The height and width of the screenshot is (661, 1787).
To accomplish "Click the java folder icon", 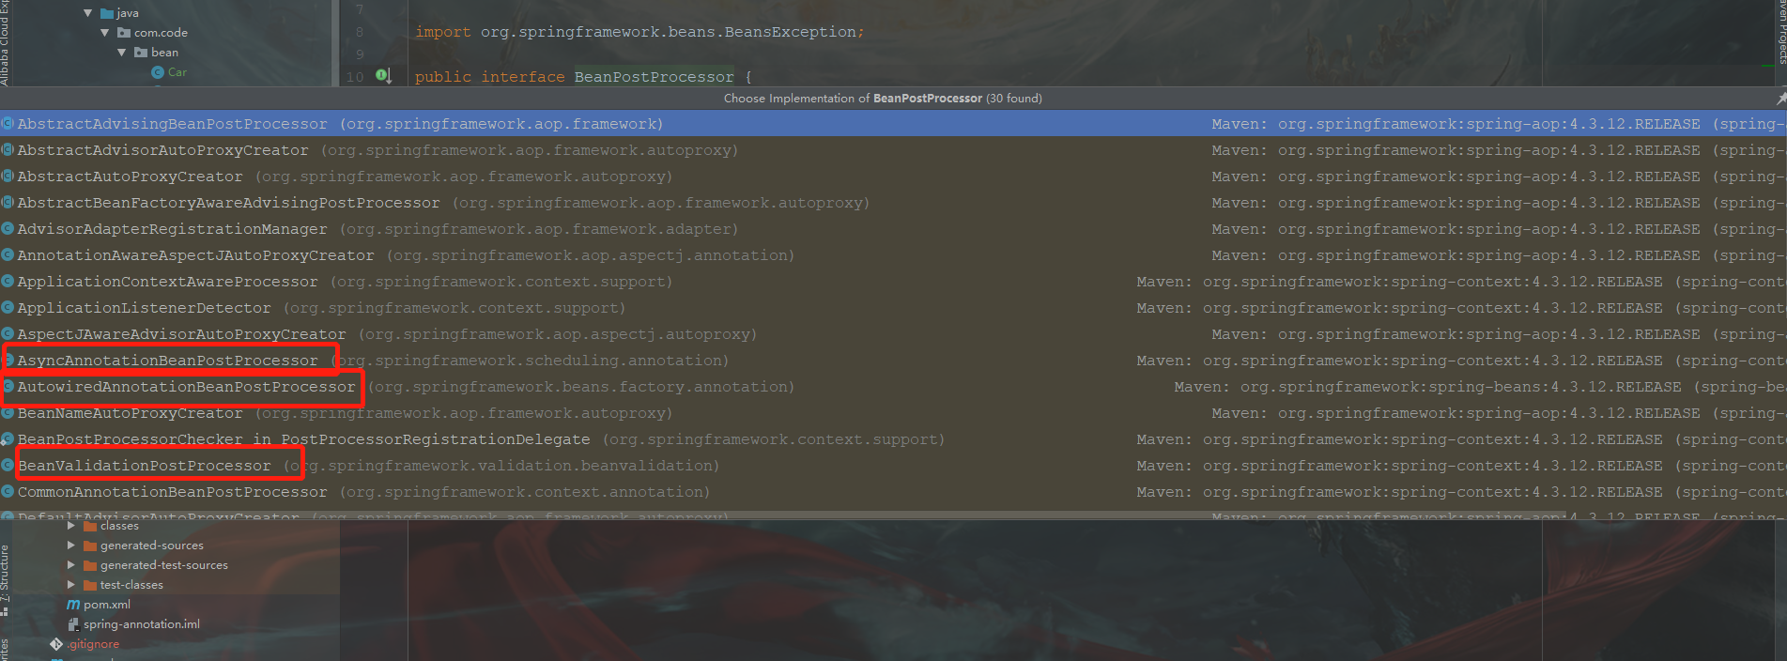I will 107,13.
